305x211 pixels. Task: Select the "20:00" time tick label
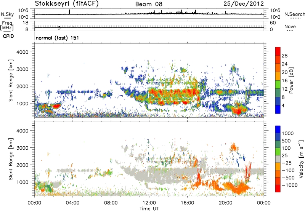pyautogui.click(x=225, y=203)
